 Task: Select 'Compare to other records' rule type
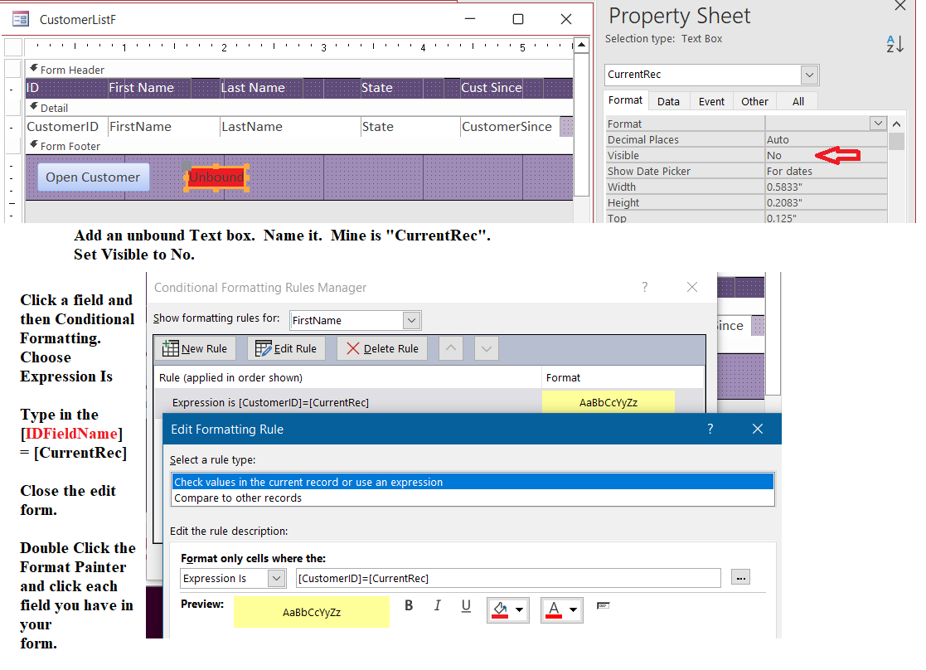pos(238,498)
